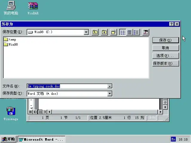
Task: Open the Favorites folder button
Action: 104,32
